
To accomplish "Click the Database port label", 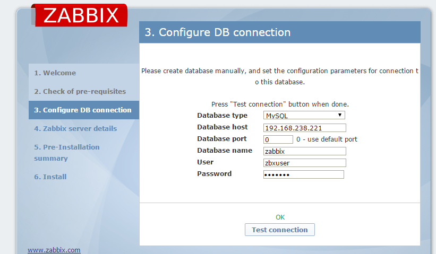I will (x=221, y=138).
